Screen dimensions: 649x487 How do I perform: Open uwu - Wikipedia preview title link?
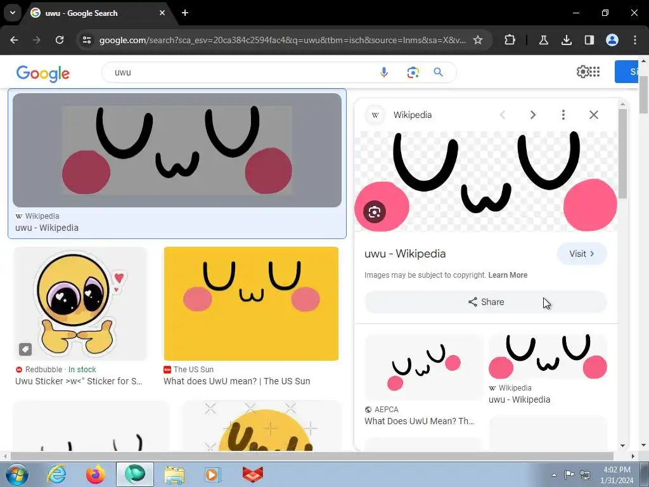(x=405, y=254)
